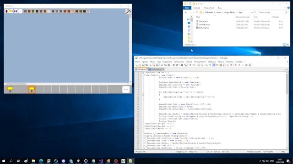The image size is (293, 164).
Task: Click the Notepad++ vertical scrollbar thumb
Action: tap(287, 84)
